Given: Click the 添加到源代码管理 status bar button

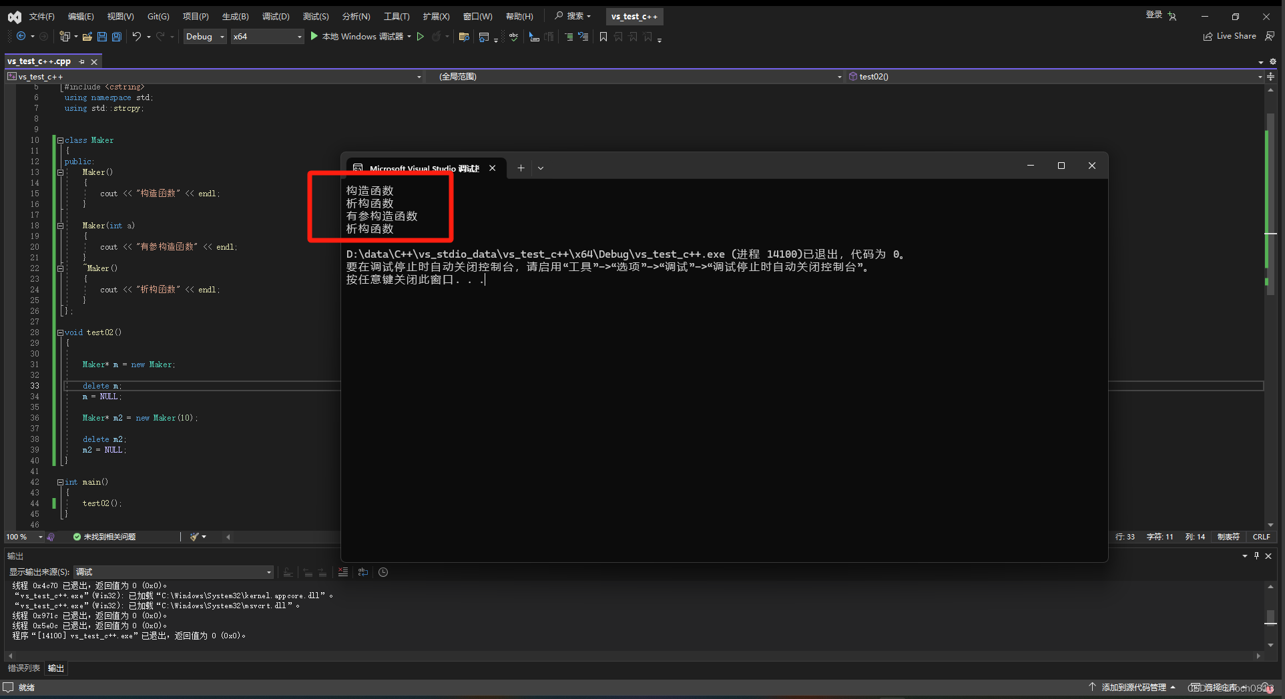Looking at the screenshot, I should click(x=1133, y=688).
